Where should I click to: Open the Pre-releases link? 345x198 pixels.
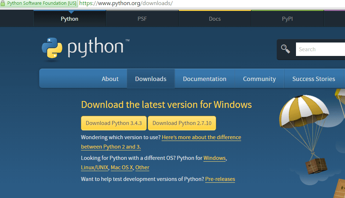[220, 179]
